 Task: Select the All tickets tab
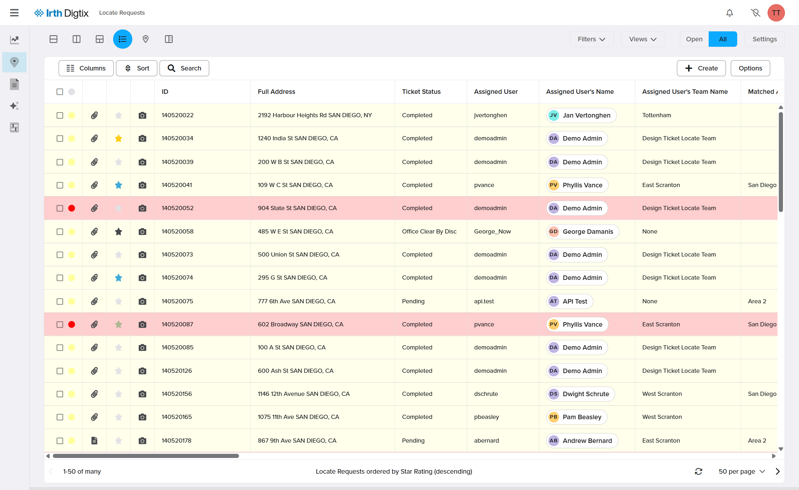[x=722, y=39]
